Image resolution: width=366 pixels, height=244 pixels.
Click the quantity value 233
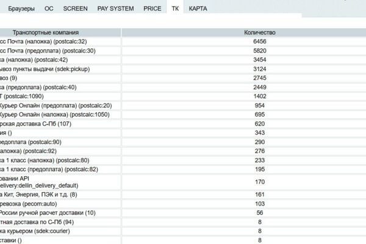[x=260, y=160]
